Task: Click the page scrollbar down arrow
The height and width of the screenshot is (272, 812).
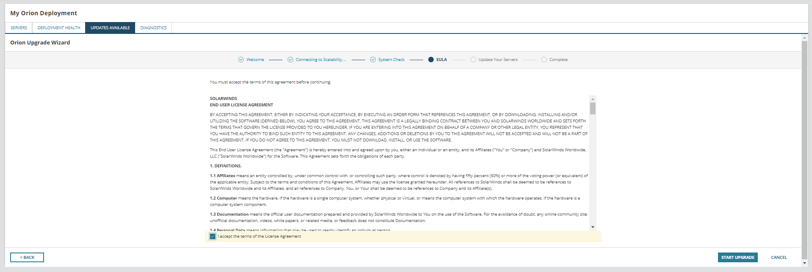Action: tap(804, 263)
